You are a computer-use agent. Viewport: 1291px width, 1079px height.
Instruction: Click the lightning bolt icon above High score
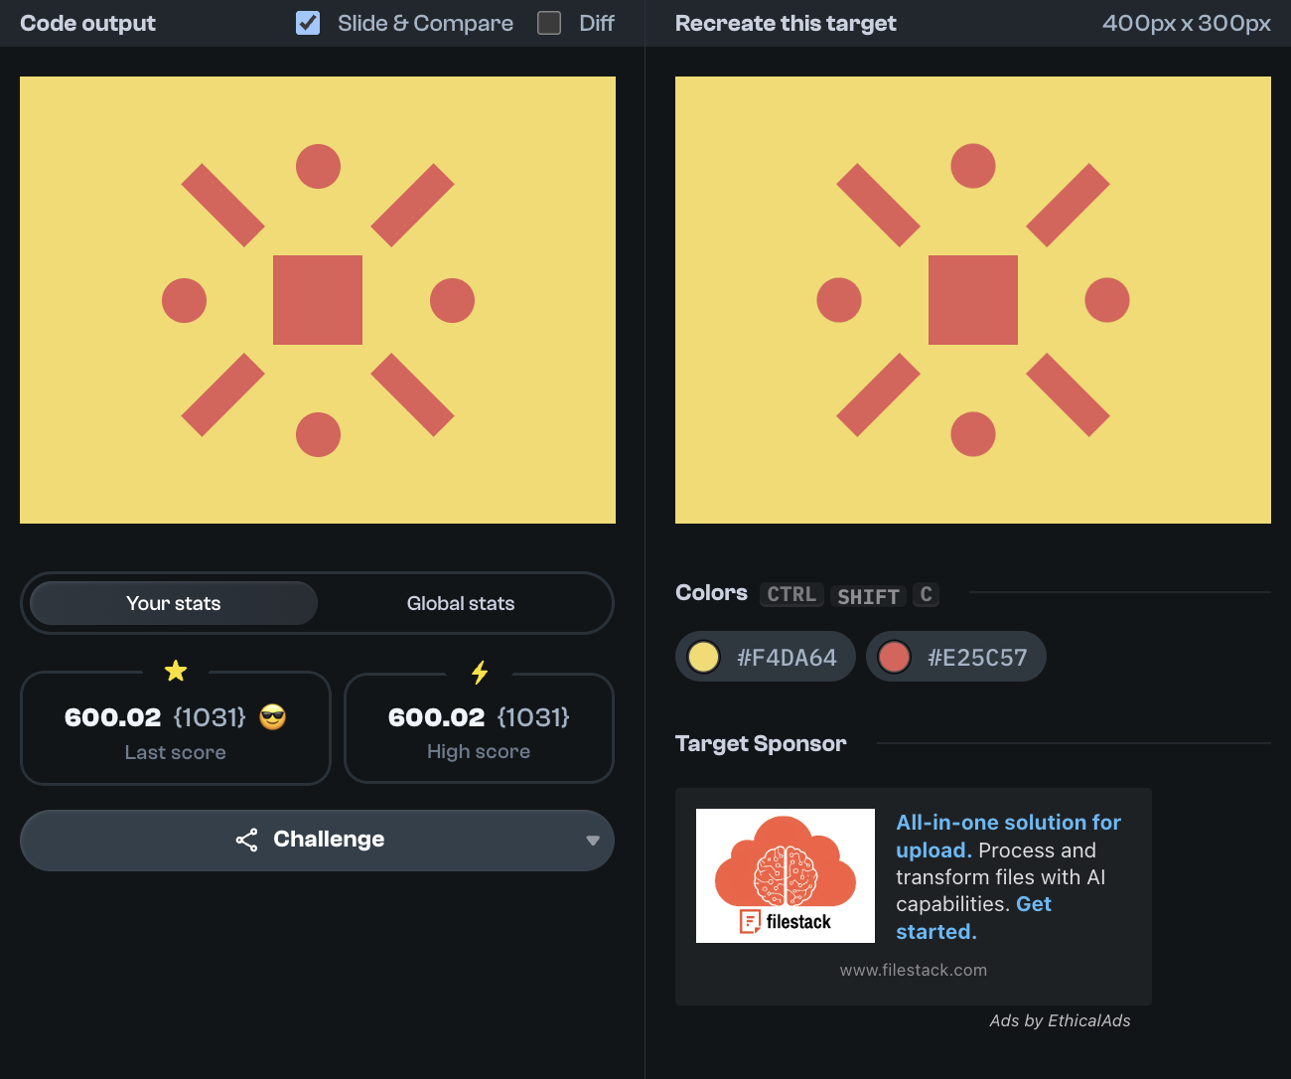pyautogui.click(x=480, y=673)
